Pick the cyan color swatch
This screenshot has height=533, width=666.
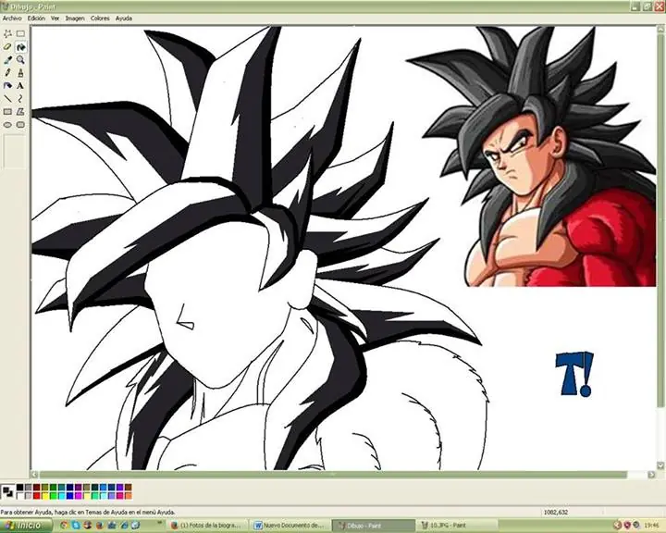point(62,496)
